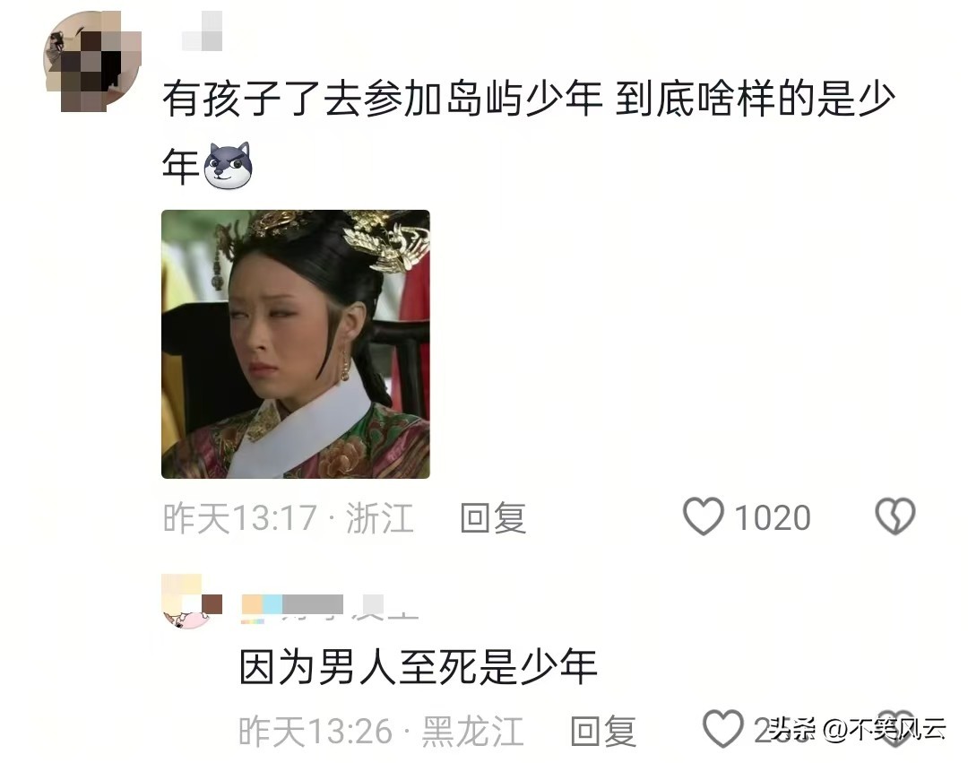Dislike the Heilongjiang reply

coord(895,729)
